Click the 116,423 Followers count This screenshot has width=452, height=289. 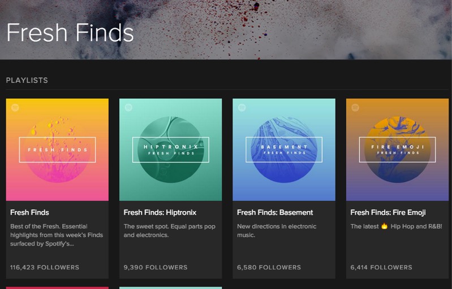[45, 267]
